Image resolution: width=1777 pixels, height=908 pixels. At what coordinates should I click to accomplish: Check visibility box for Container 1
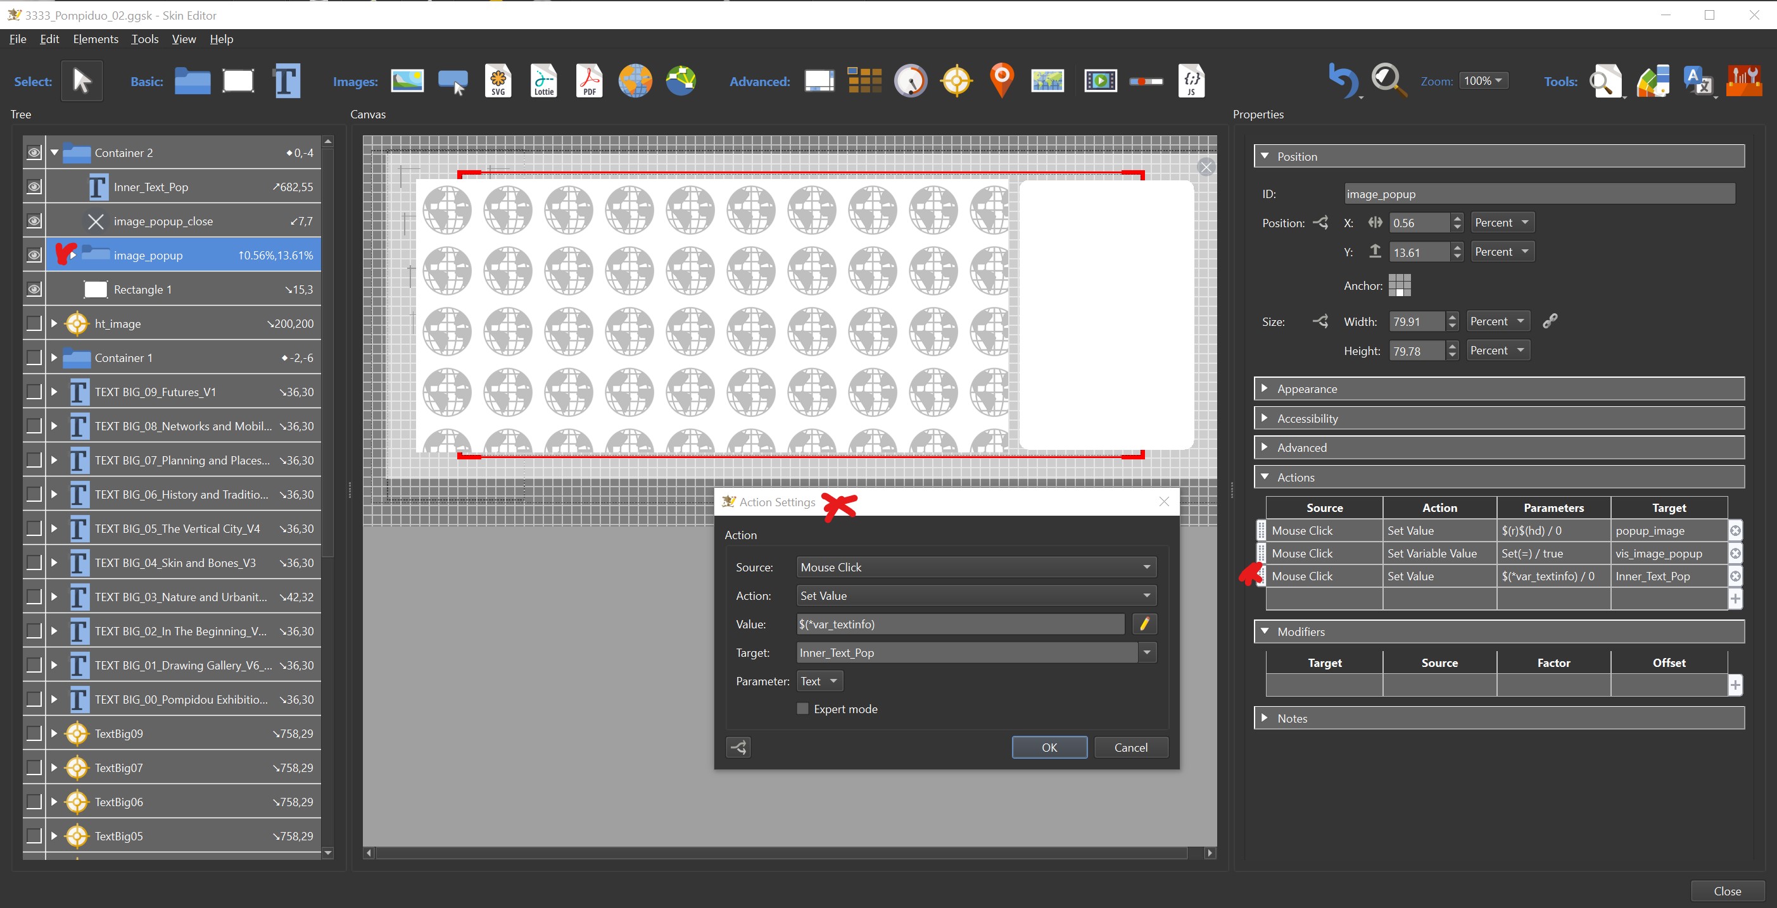point(34,357)
